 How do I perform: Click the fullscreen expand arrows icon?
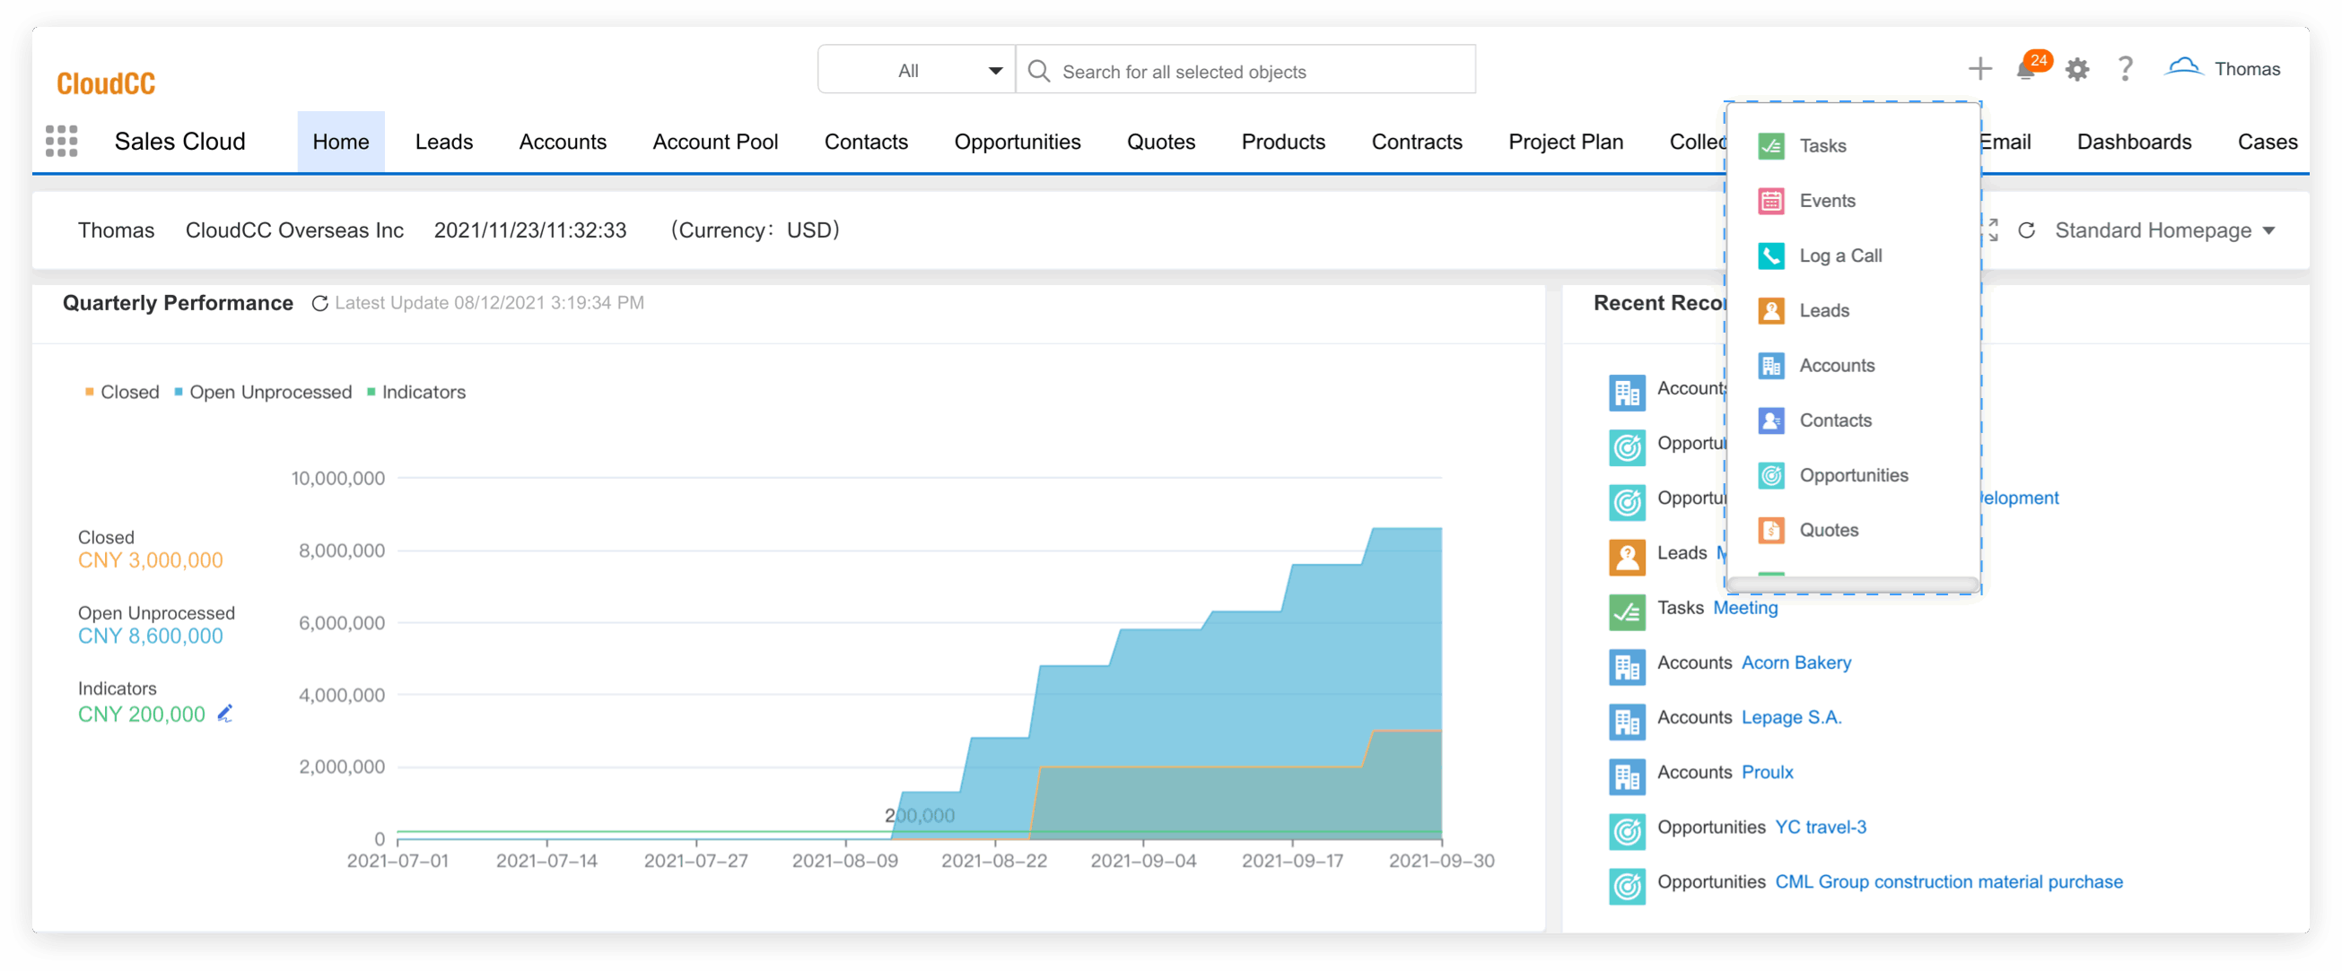pyautogui.click(x=1992, y=230)
